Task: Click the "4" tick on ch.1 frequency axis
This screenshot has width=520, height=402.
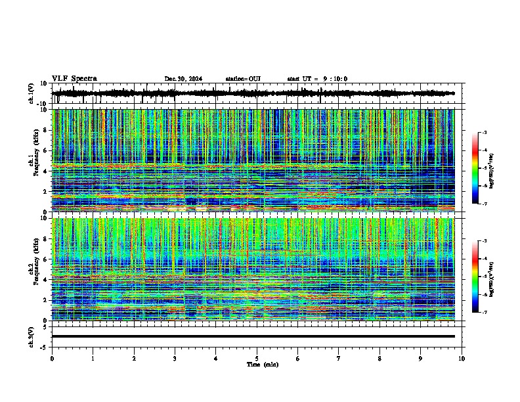Action: 45,171
